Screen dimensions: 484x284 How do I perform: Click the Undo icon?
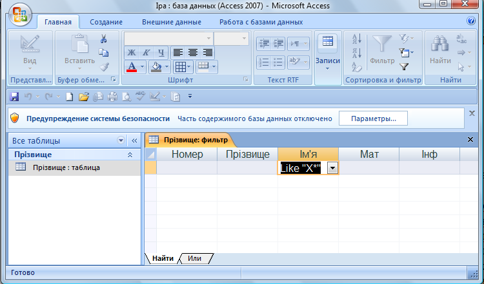pos(28,97)
